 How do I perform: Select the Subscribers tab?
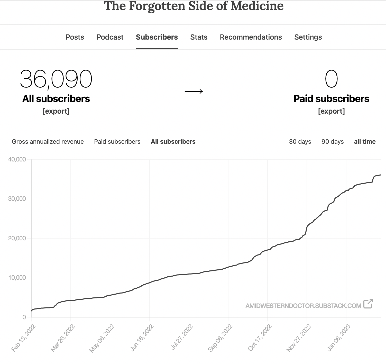[x=157, y=37]
